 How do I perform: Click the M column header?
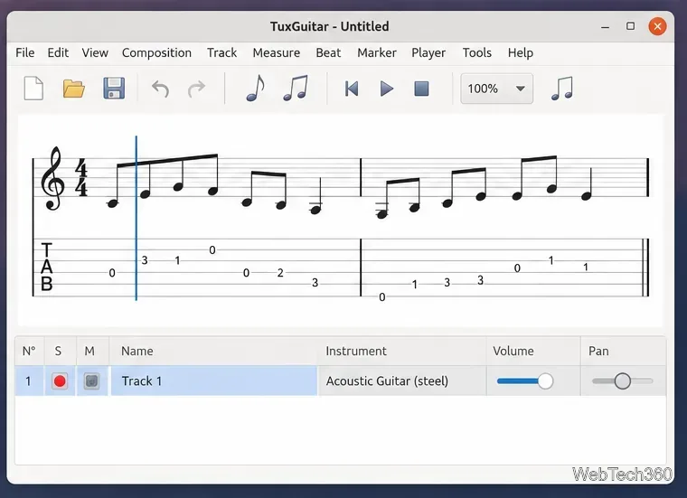coord(91,351)
